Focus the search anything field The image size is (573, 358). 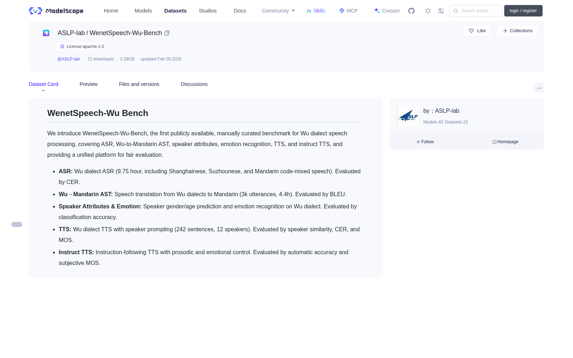[476, 11]
